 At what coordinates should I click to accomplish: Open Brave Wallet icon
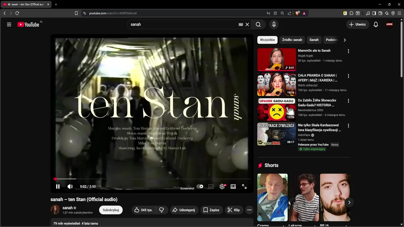[380, 13]
